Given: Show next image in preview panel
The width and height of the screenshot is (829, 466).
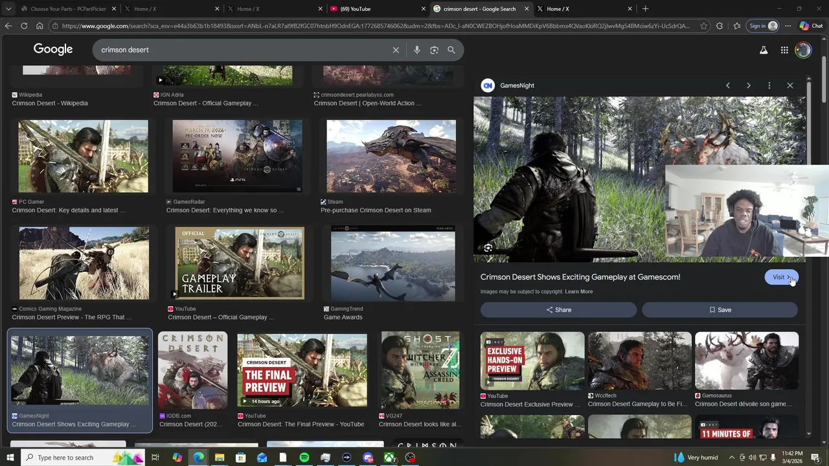Looking at the screenshot, I should click(x=749, y=85).
